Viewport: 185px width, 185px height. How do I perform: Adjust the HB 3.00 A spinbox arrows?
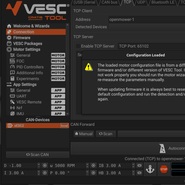134,173
